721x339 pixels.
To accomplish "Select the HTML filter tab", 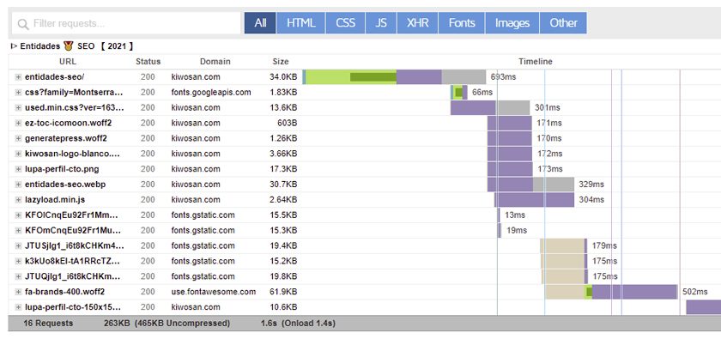I will coord(301,23).
